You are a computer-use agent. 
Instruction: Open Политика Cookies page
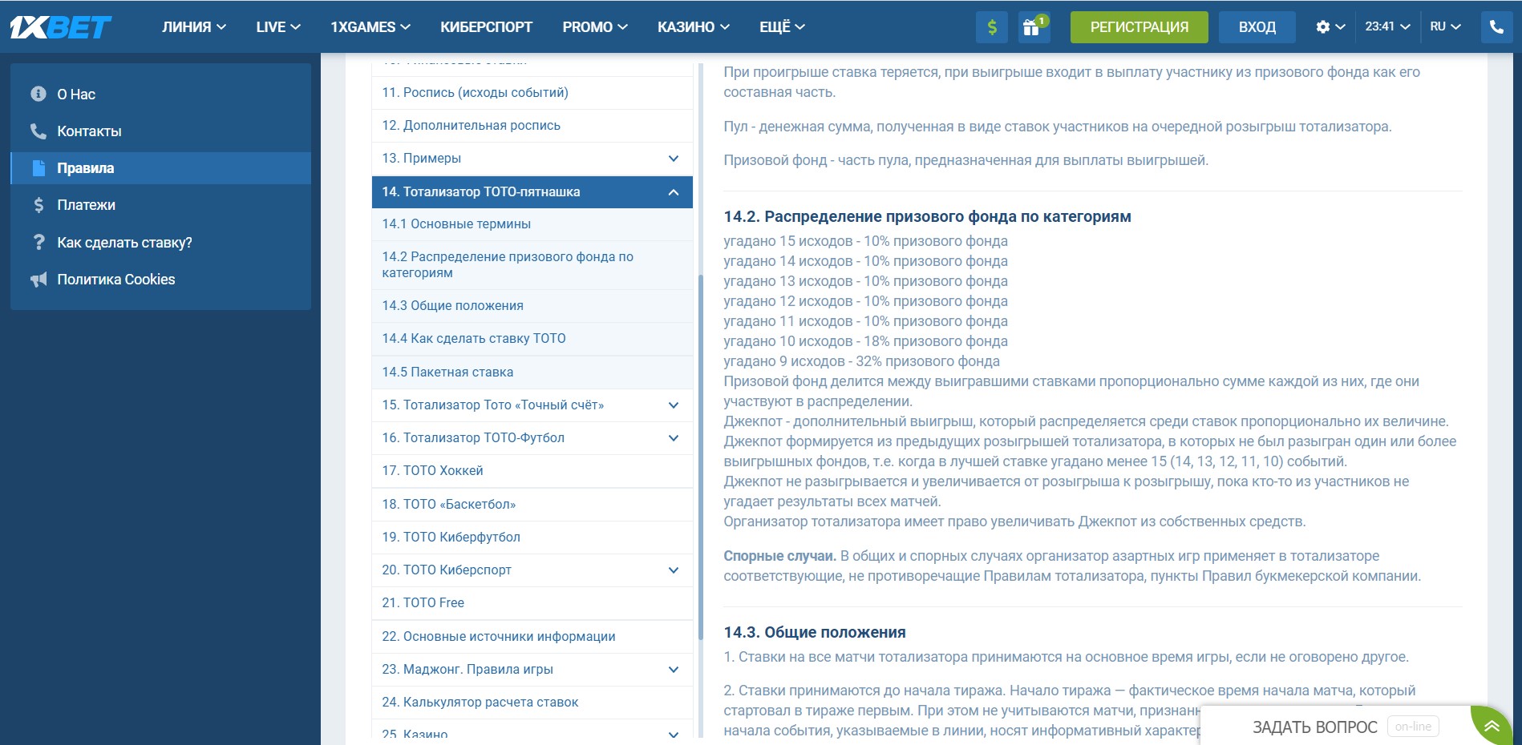pyautogui.click(x=160, y=280)
